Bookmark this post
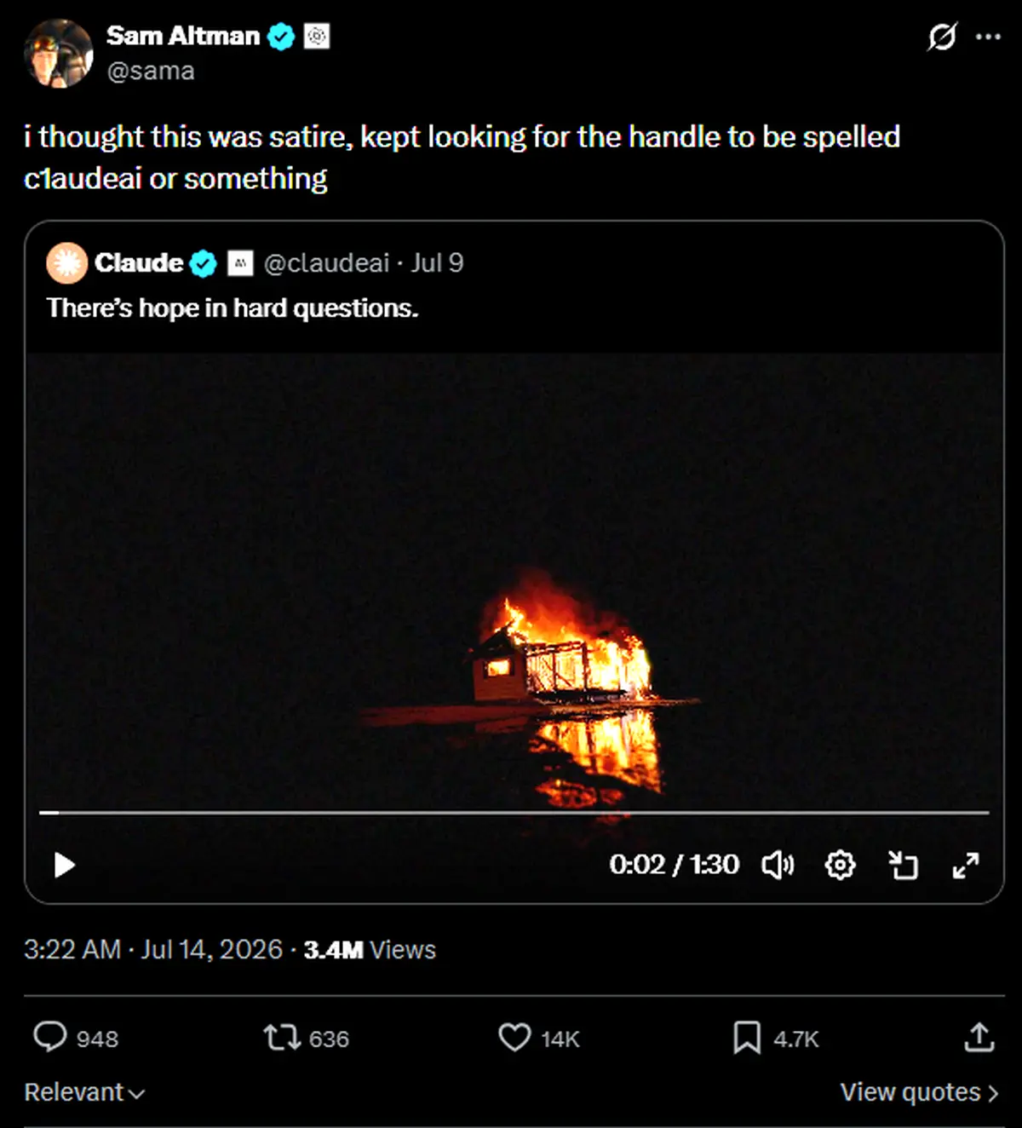This screenshot has width=1022, height=1128. (x=747, y=1038)
